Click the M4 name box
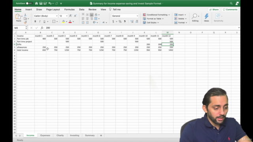 coord(20,28)
